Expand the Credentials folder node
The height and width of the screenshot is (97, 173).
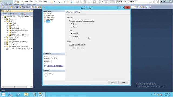pos(7,28)
